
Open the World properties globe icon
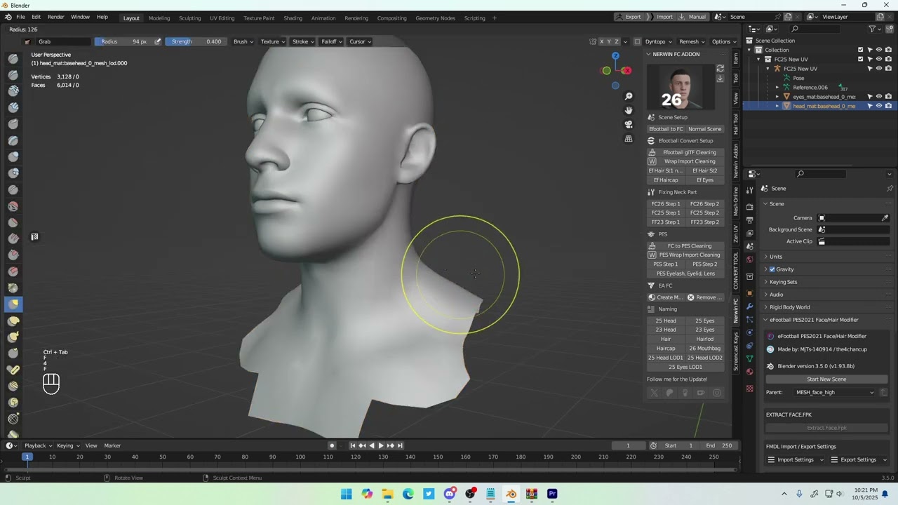[x=750, y=260]
